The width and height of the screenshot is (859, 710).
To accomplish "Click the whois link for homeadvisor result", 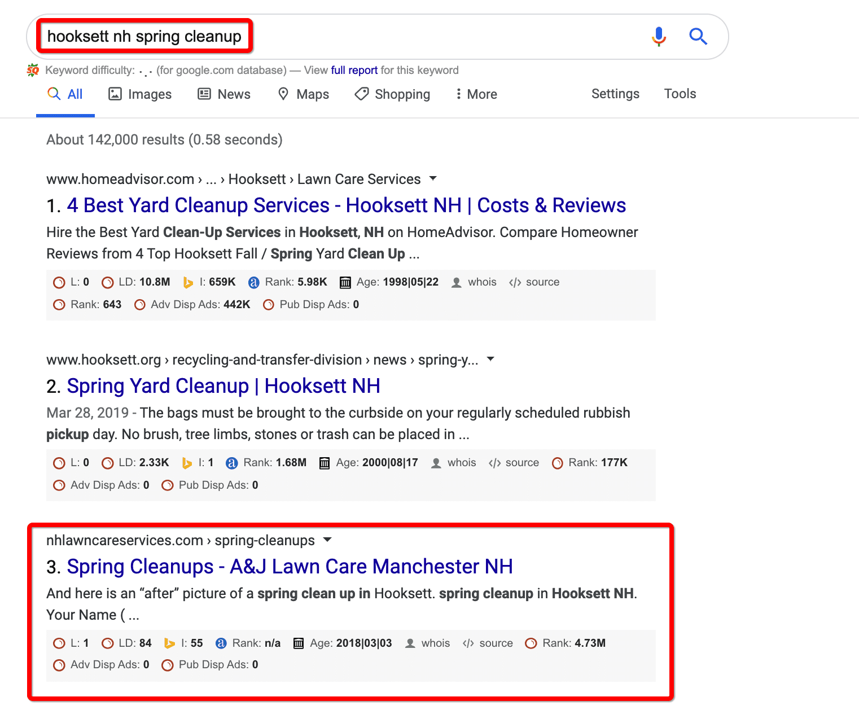I will click(474, 282).
